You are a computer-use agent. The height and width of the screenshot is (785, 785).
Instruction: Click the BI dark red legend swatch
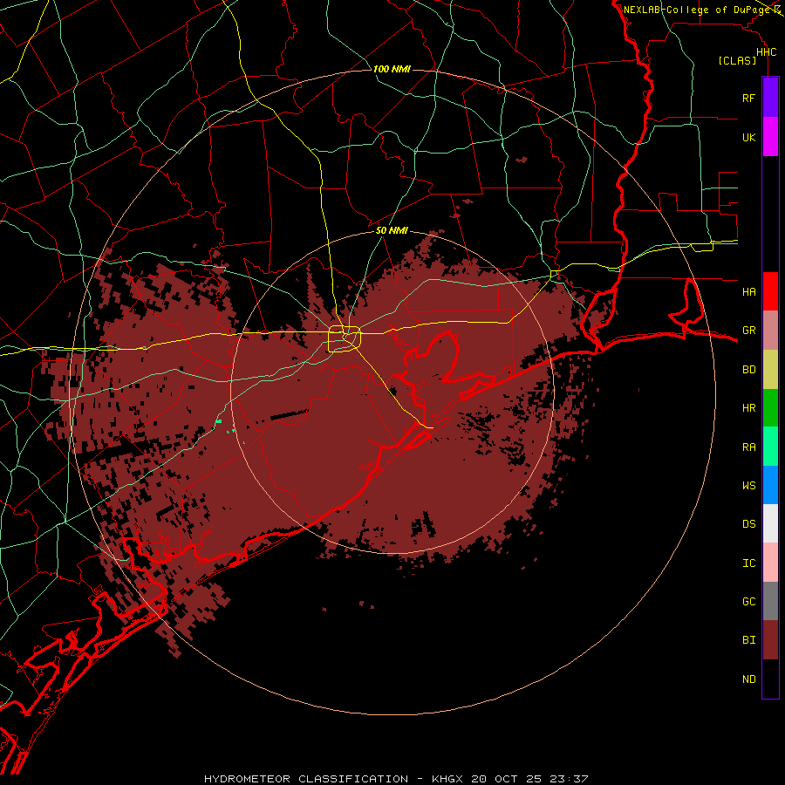(x=770, y=640)
